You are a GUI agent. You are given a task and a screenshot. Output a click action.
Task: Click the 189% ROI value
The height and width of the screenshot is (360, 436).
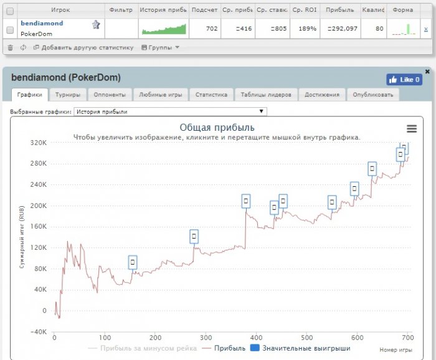pyautogui.click(x=307, y=29)
